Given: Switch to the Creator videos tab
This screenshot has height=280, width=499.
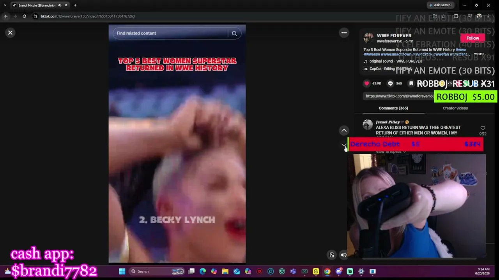Looking at the screenshot, I should (x=455, y=108).
